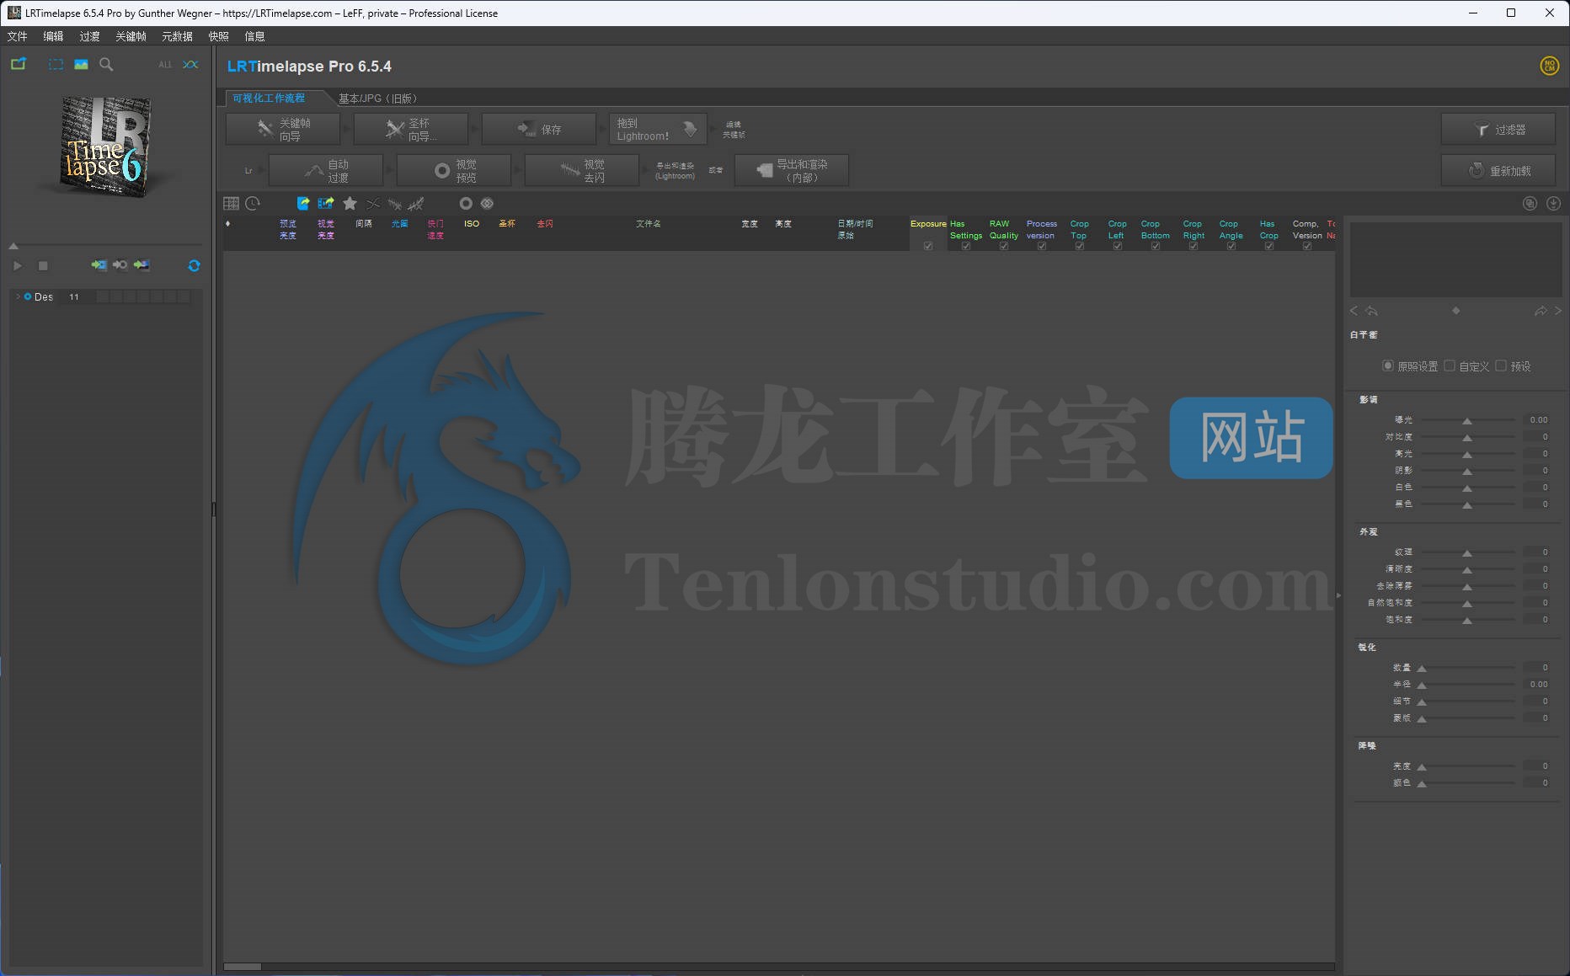Click the clock icon in table toolbar
The width and height of the screenshot is (1570, 976).
[253, 204]
